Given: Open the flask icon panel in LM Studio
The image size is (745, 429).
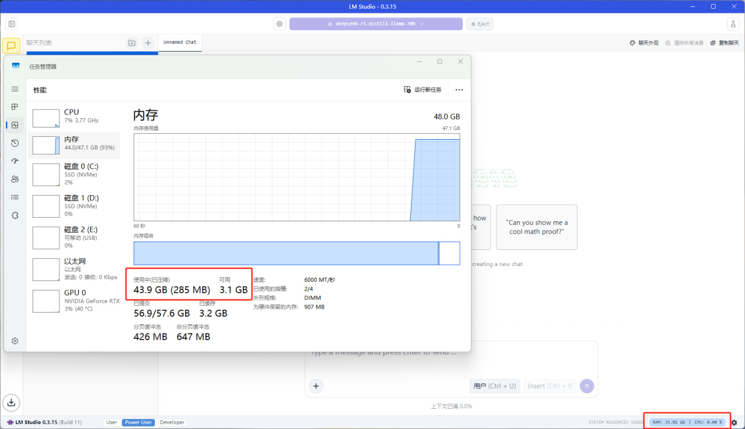Looking at the screenshot, I should pos(732,24).
